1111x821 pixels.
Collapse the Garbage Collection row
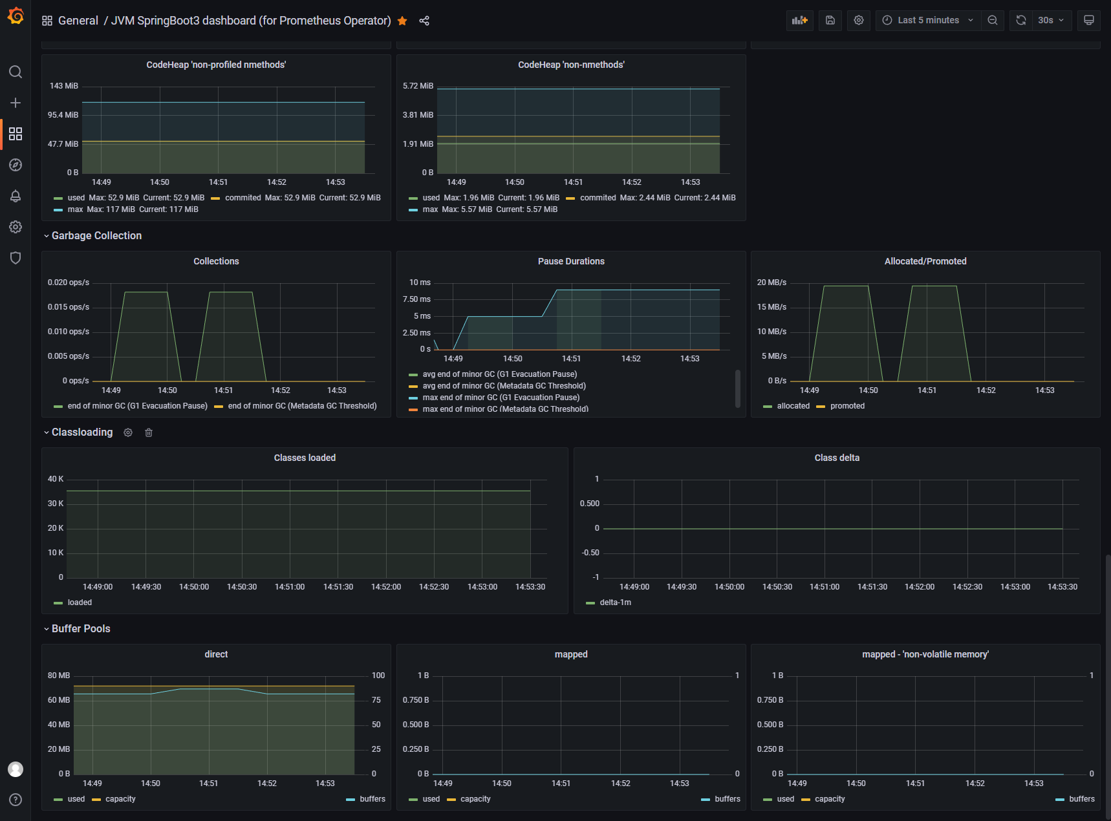coord(96,236)
